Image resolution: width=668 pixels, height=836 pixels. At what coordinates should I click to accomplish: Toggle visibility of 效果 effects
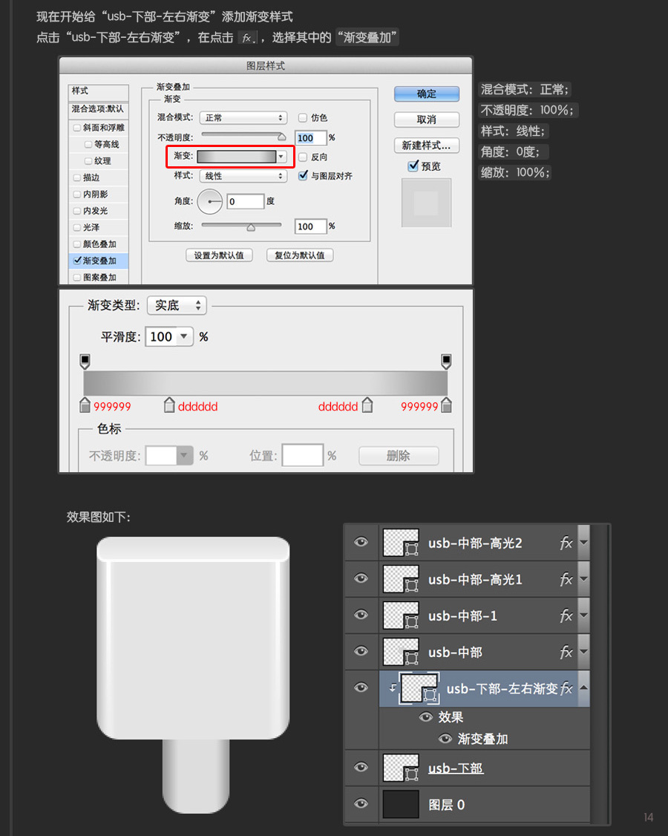click(425, 717)
